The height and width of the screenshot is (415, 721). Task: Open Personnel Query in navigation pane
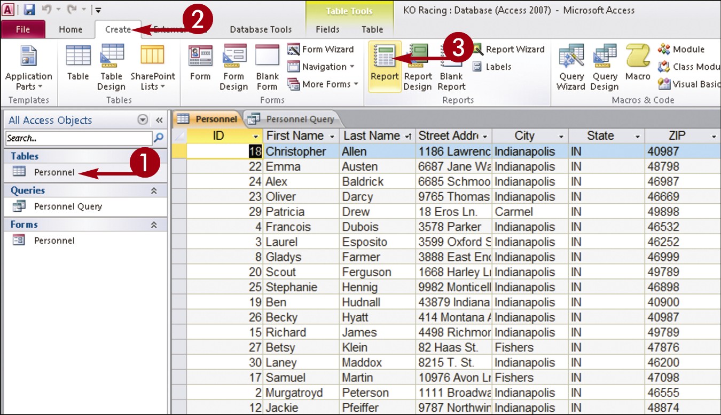click(68, 206)
